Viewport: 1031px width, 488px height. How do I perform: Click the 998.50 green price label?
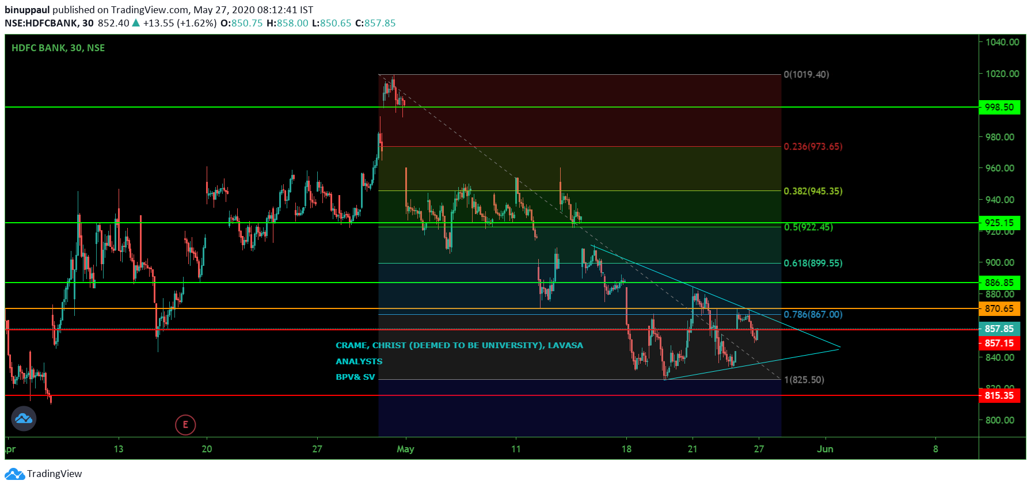[999, 107]
